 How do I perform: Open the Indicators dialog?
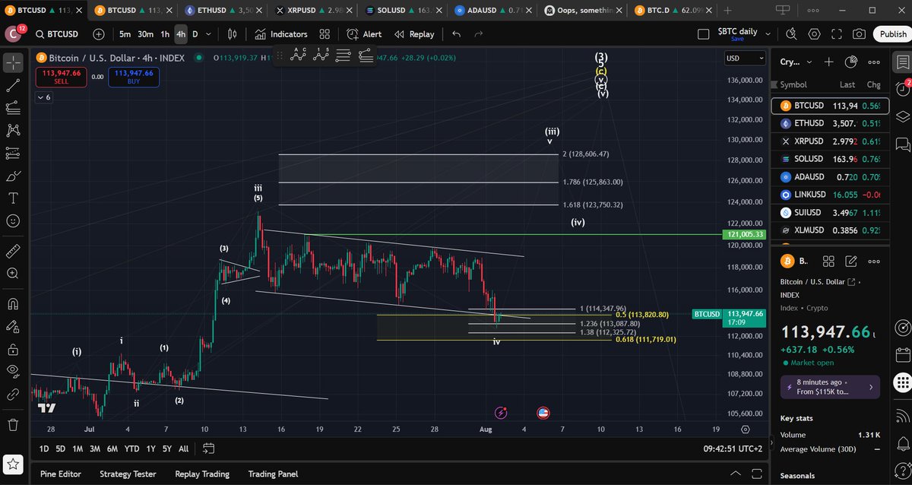tap(280, 34)
